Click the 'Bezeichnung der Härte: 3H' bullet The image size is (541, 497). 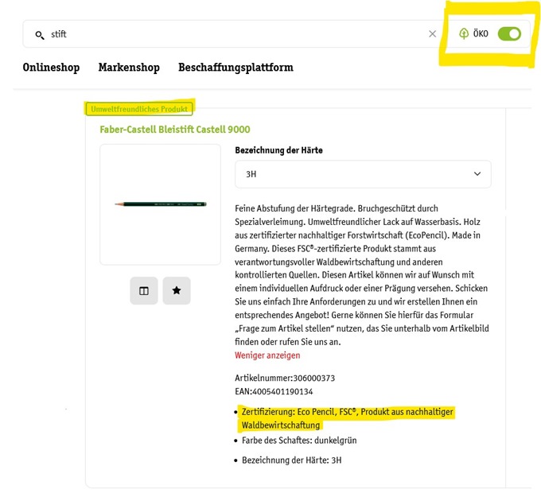pos(291,460)
